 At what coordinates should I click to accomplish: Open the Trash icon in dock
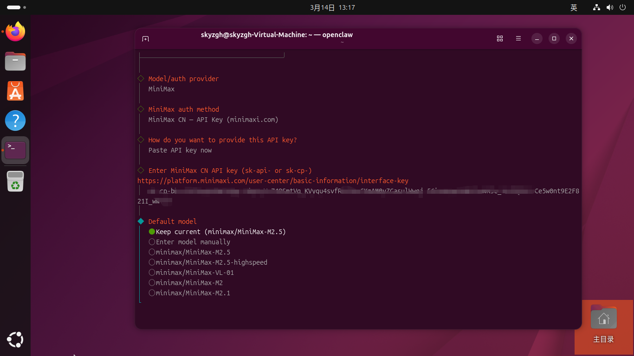tap(15, 181)
